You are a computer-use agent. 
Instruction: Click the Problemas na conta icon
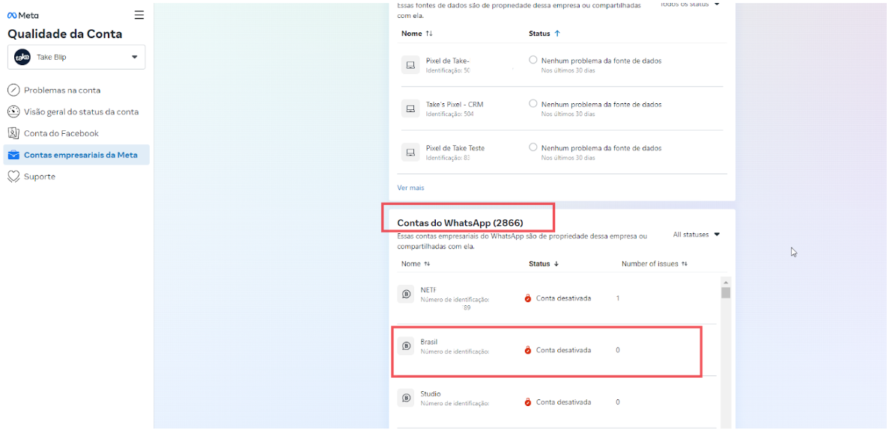point(13,90)
